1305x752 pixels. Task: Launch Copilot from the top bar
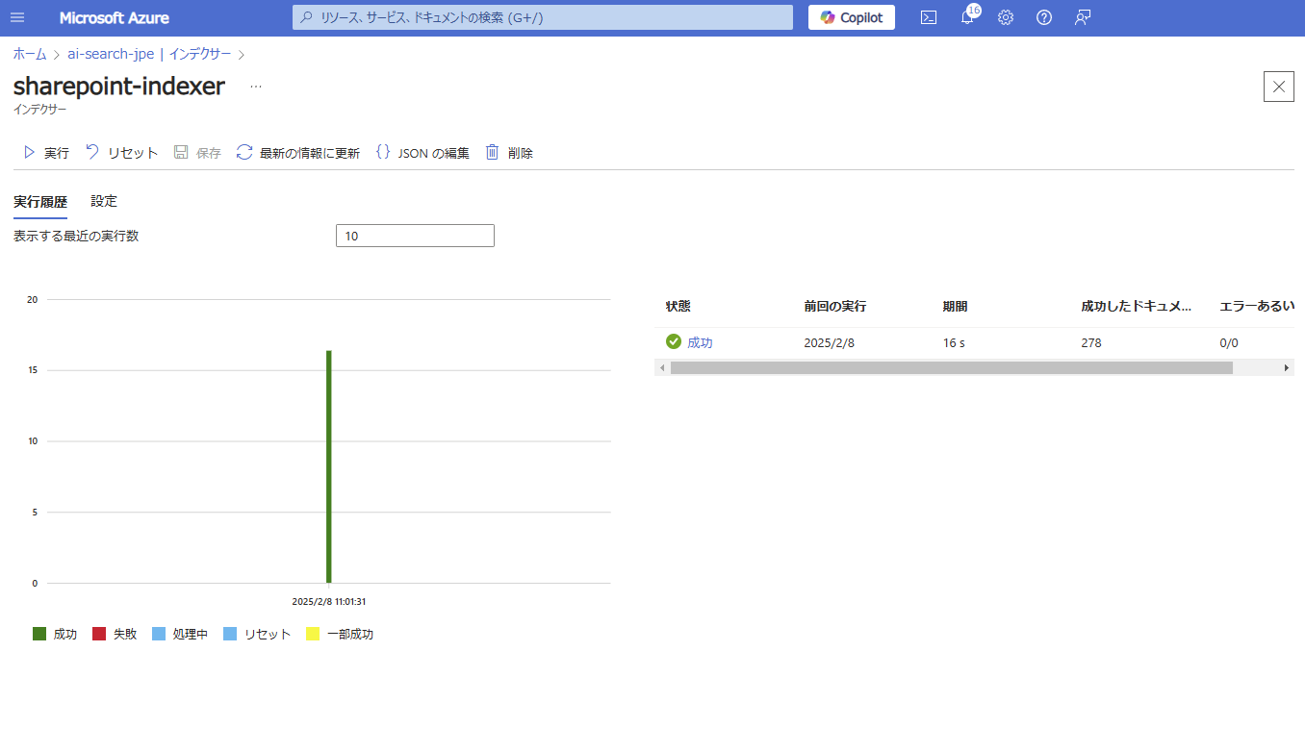851,17
